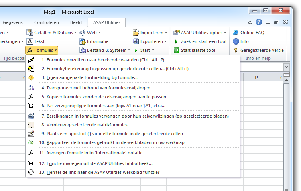
Task: Click the ABC apostrophe icon beside item 9
Action: (x=31, y=134)
